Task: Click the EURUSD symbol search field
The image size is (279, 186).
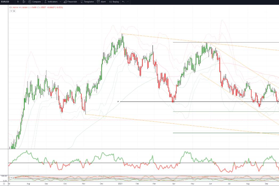Action: 5,2
